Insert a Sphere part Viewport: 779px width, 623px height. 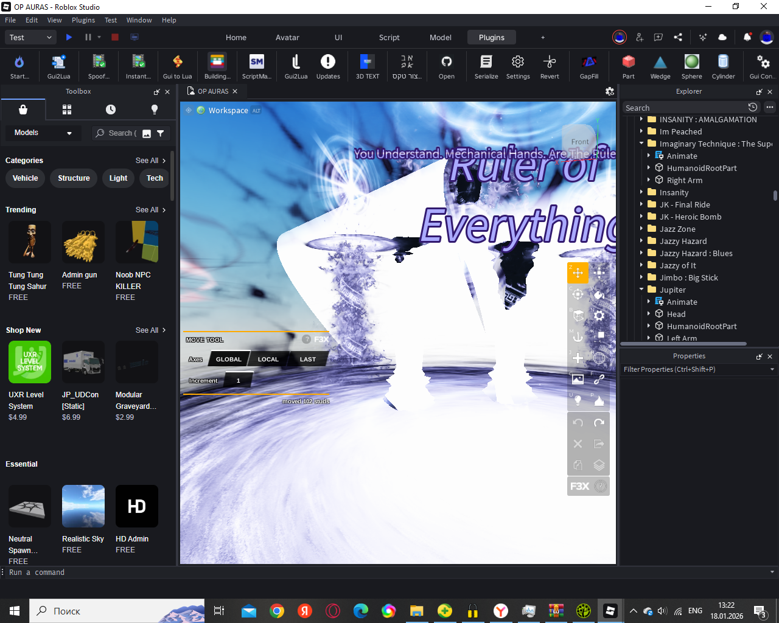point(692,66)
